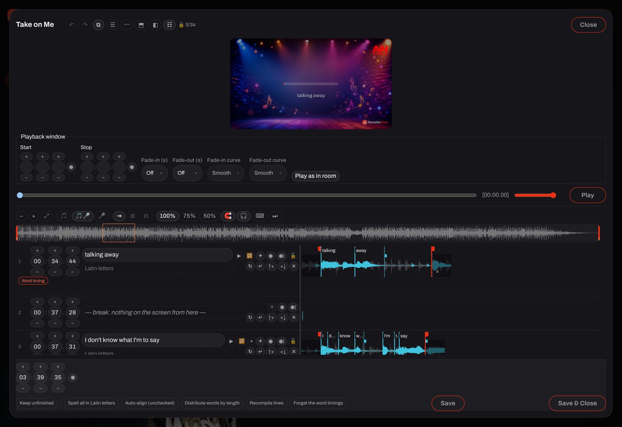The width and height of the screenshot is (622, 427).
Task: Set playback speed to 100%
Action: [168, 216]
